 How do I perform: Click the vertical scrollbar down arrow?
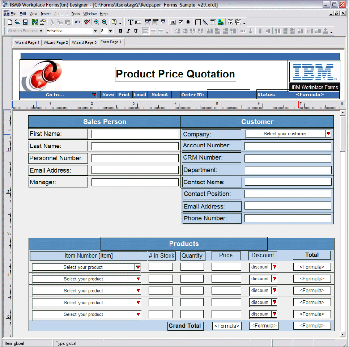pyautogui.click(x=342, y=334)
